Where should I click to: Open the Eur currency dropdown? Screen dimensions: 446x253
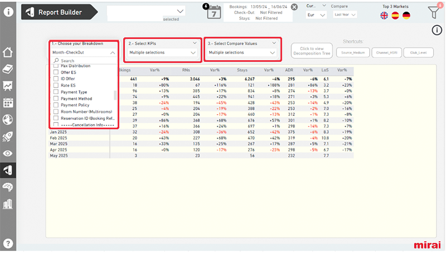pyautogui.click(x=316, y=15)
